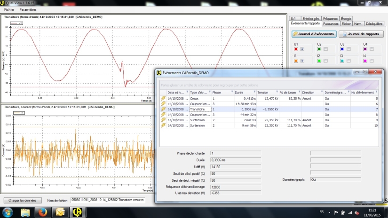This screenshot has height=218, width=388.
Task: Click the Fréquence d'échantillonnage field
Action: [235, 187]
